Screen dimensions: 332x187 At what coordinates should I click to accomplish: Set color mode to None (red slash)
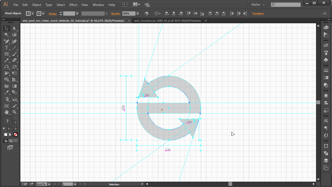tap(16, 135)
